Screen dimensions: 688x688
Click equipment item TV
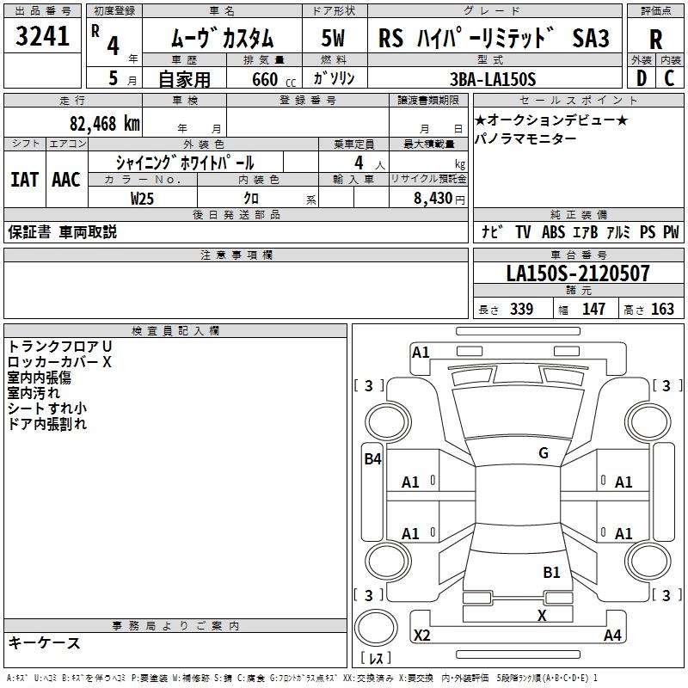[523, 231]
